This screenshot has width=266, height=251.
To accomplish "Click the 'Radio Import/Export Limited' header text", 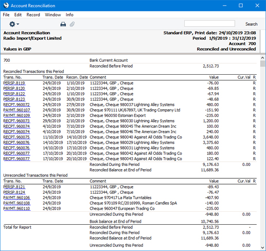I will point(32,38).
